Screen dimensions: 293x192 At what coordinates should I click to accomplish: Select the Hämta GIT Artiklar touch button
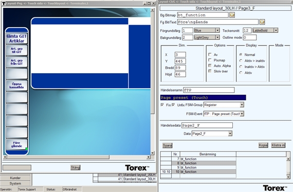[16, 38]
